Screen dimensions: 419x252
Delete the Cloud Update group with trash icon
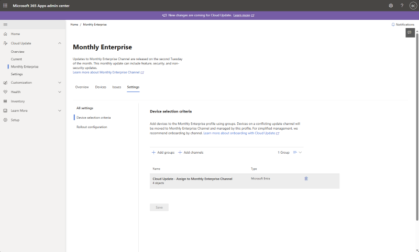point(306,179)
